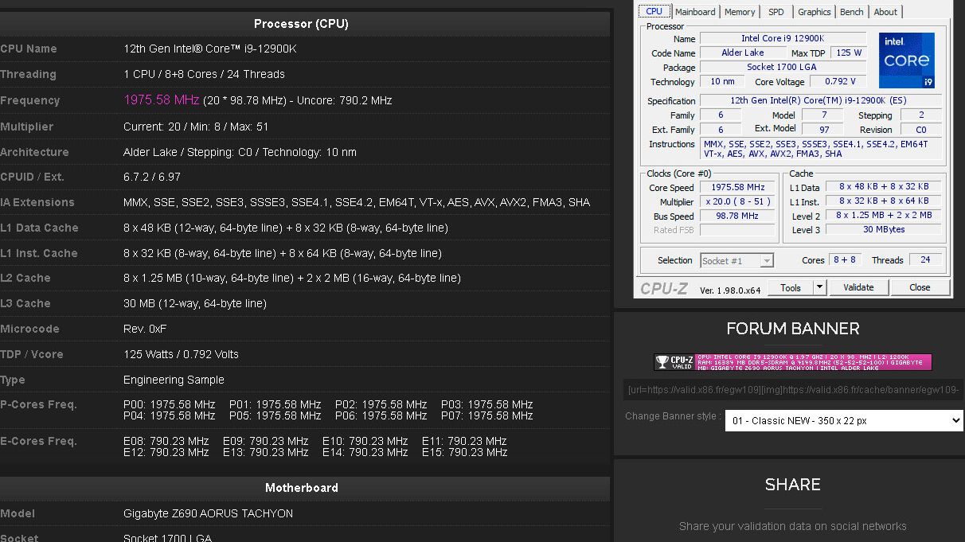
Task: Click the Level 3 30 MBytes cache field
Action: click(x=884, y=229)
